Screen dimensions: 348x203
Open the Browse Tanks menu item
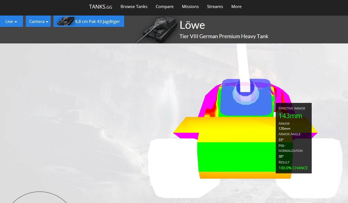pyautogui.click(x=134, y=7)
